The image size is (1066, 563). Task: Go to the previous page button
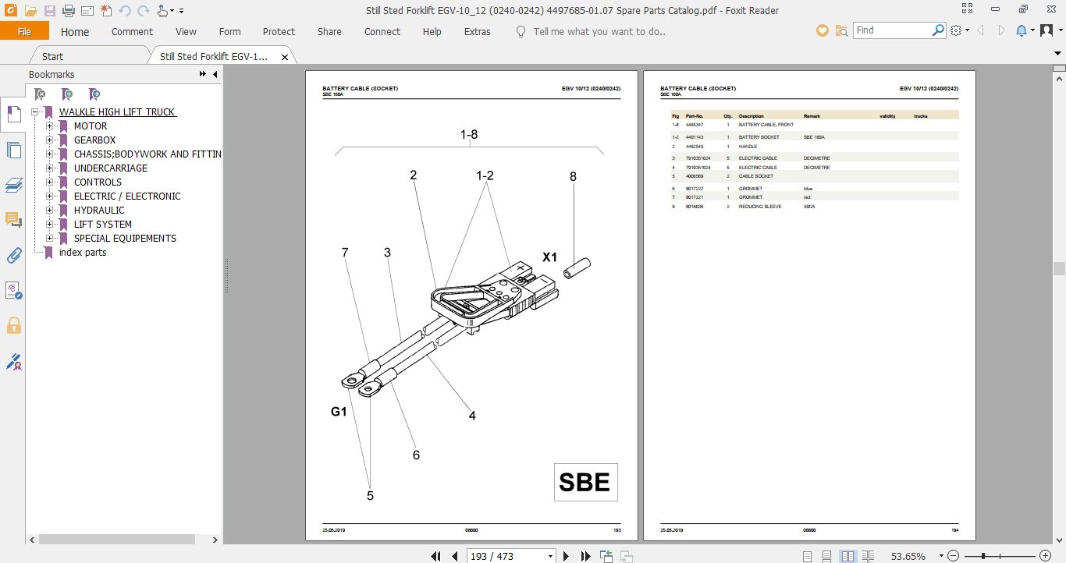coord(455,556)
